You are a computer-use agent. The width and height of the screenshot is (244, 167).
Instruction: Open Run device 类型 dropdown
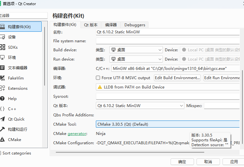(x=136, y=59)
